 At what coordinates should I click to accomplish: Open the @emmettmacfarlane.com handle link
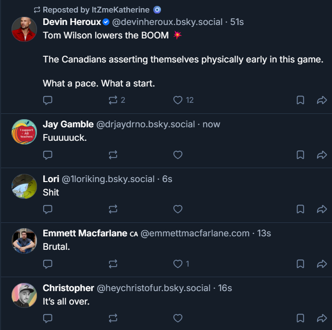coord(195,233)
